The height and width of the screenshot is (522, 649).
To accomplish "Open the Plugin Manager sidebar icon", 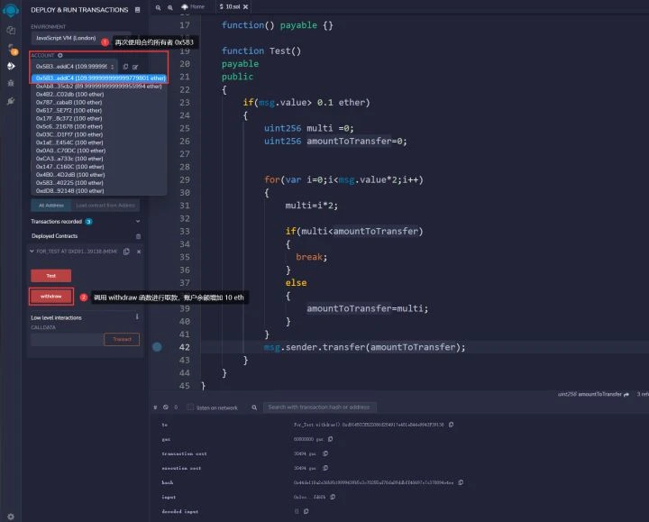I will [11, 101].
